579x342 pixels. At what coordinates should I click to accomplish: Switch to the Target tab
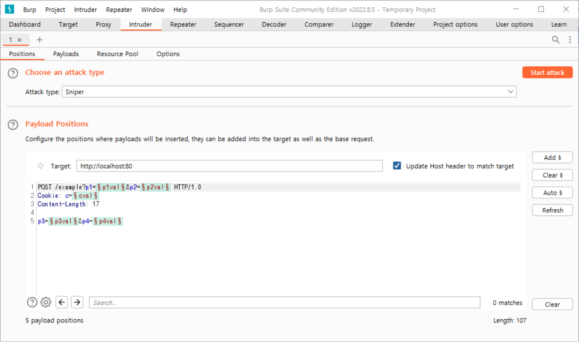point(68,24)
